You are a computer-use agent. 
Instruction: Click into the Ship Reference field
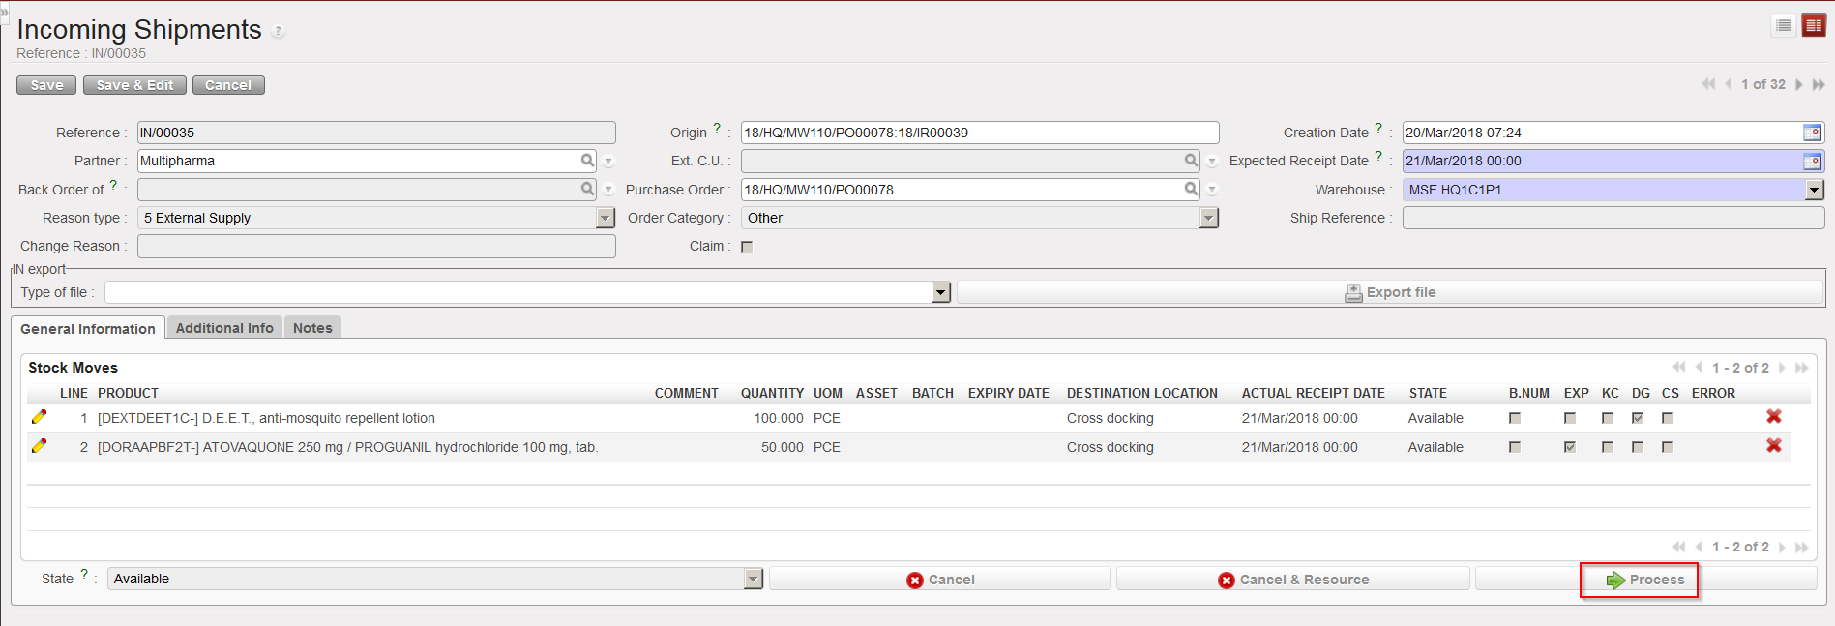tap(1613, 219)
